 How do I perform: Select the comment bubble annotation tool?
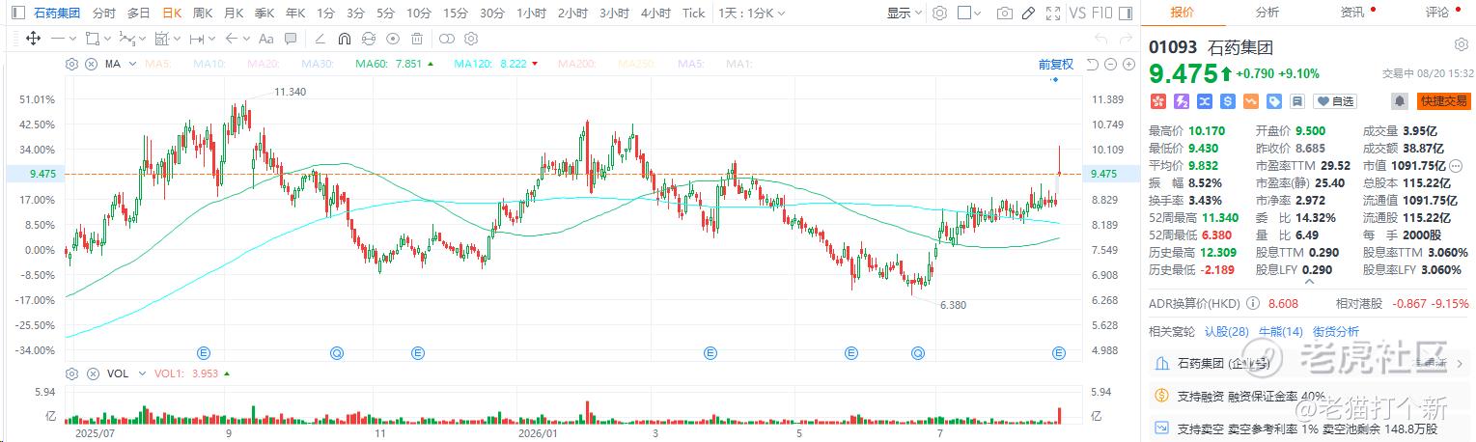point(291,39)
